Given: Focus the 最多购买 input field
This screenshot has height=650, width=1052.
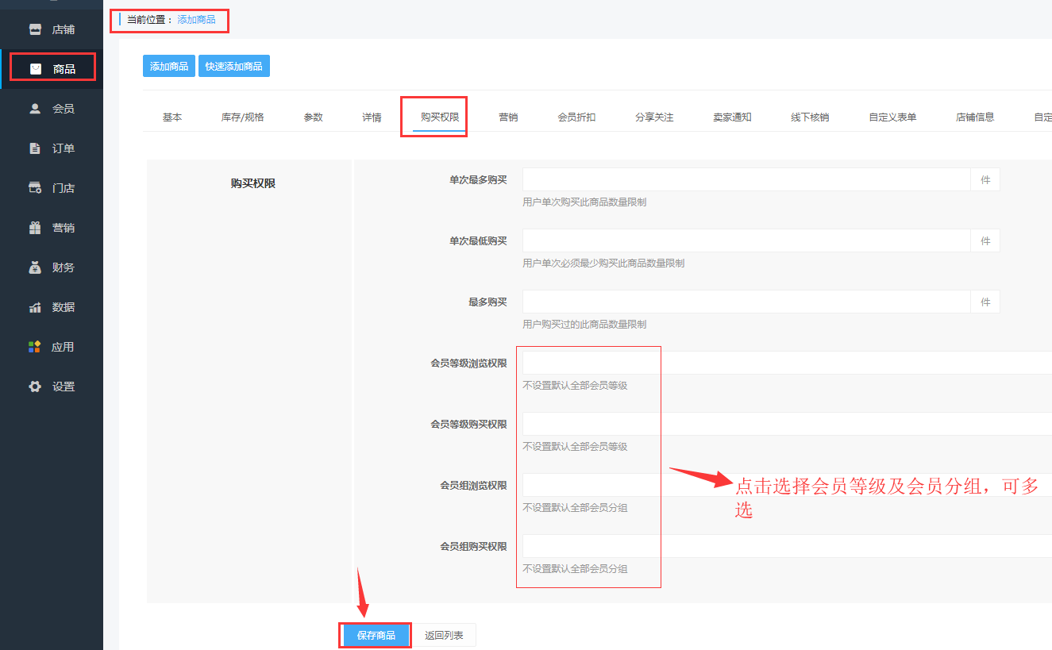Looking at the screenshot, I should coord(746,302).
